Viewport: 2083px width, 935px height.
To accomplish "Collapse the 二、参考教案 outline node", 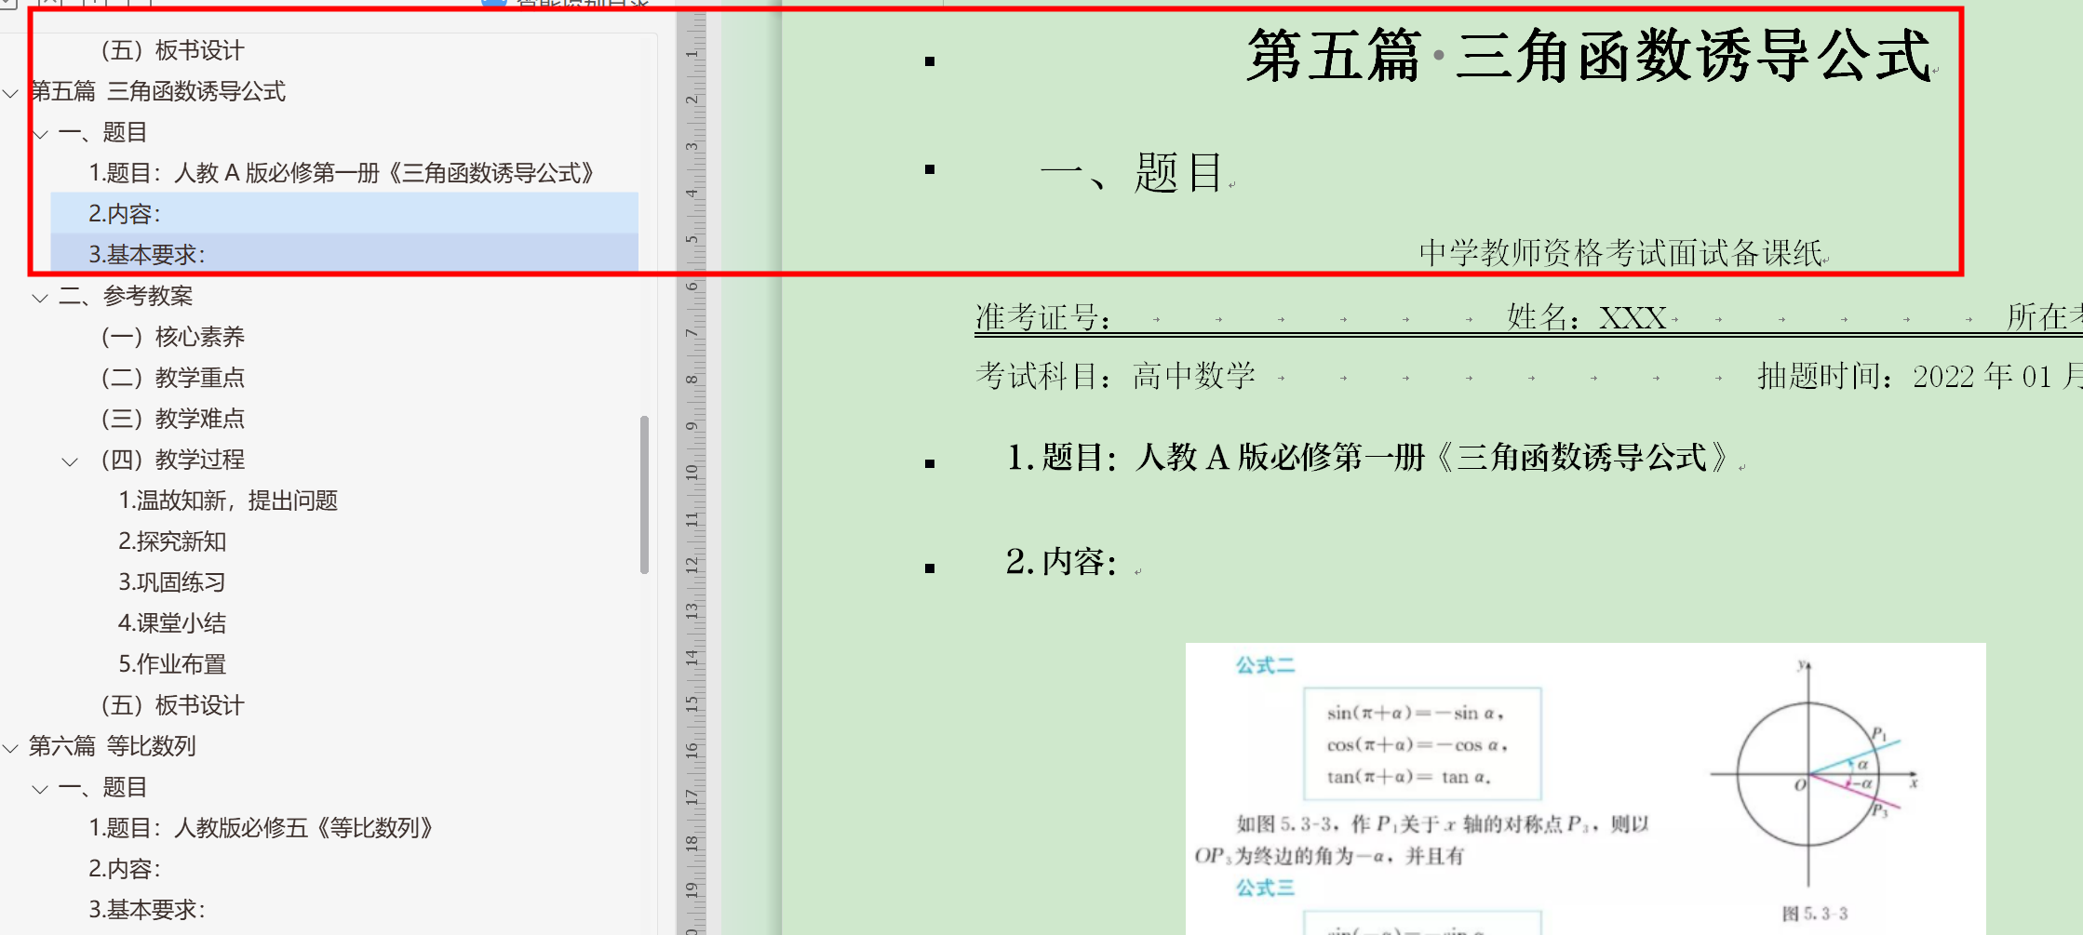I will click(x=40, y=298).
